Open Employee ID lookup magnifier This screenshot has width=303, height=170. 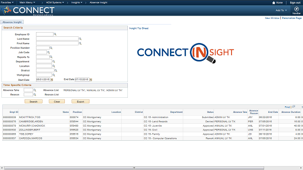pos(55,34)
